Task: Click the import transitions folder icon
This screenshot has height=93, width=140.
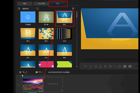Action: point(19,9)
